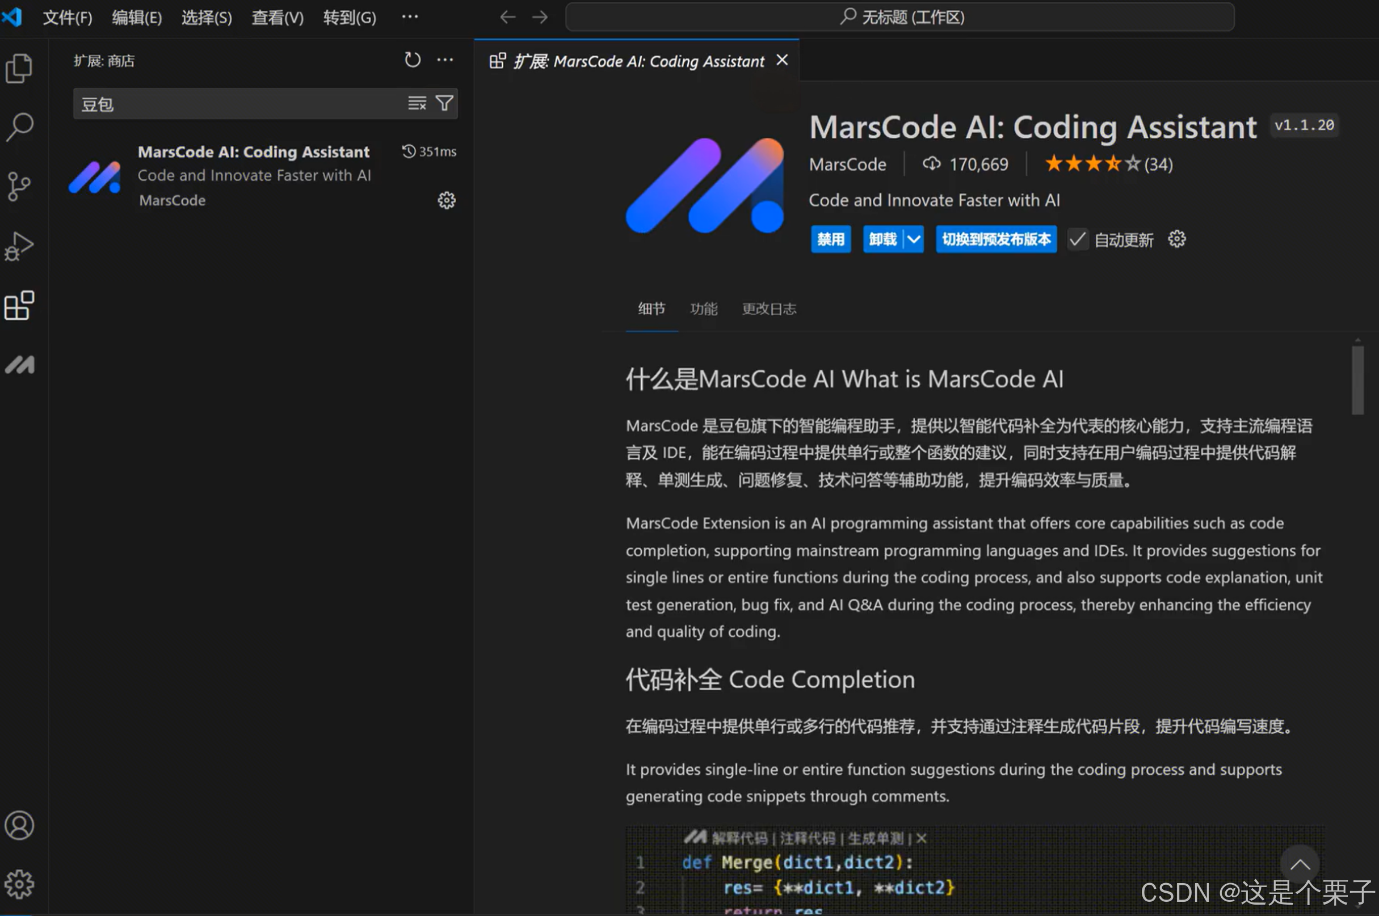Switch to the changelog tab
Screen dimensions: 1379x916
pyautogui.click(x=769, y=309)
